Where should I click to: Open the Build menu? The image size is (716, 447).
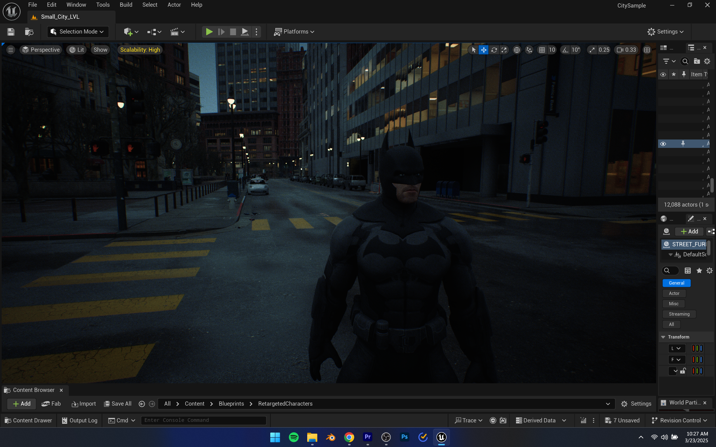(x=126, y=5)
